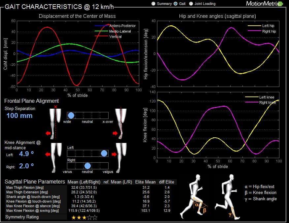Click the wide step separation leg figure
This screenshot has width=289, height=223.
click(x=55, y=124)
